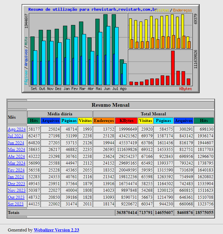
Task: Click the Totais row label
Action: pyautogui.click(x=14, y=213)
